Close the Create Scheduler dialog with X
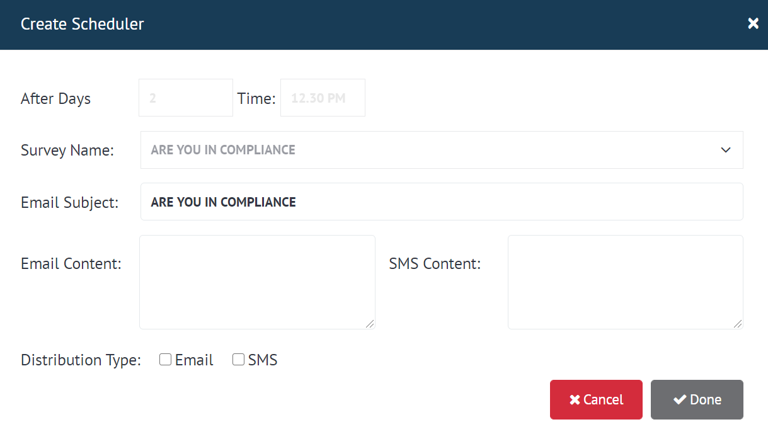Screen dimensions: 768x434 (753, 24)
